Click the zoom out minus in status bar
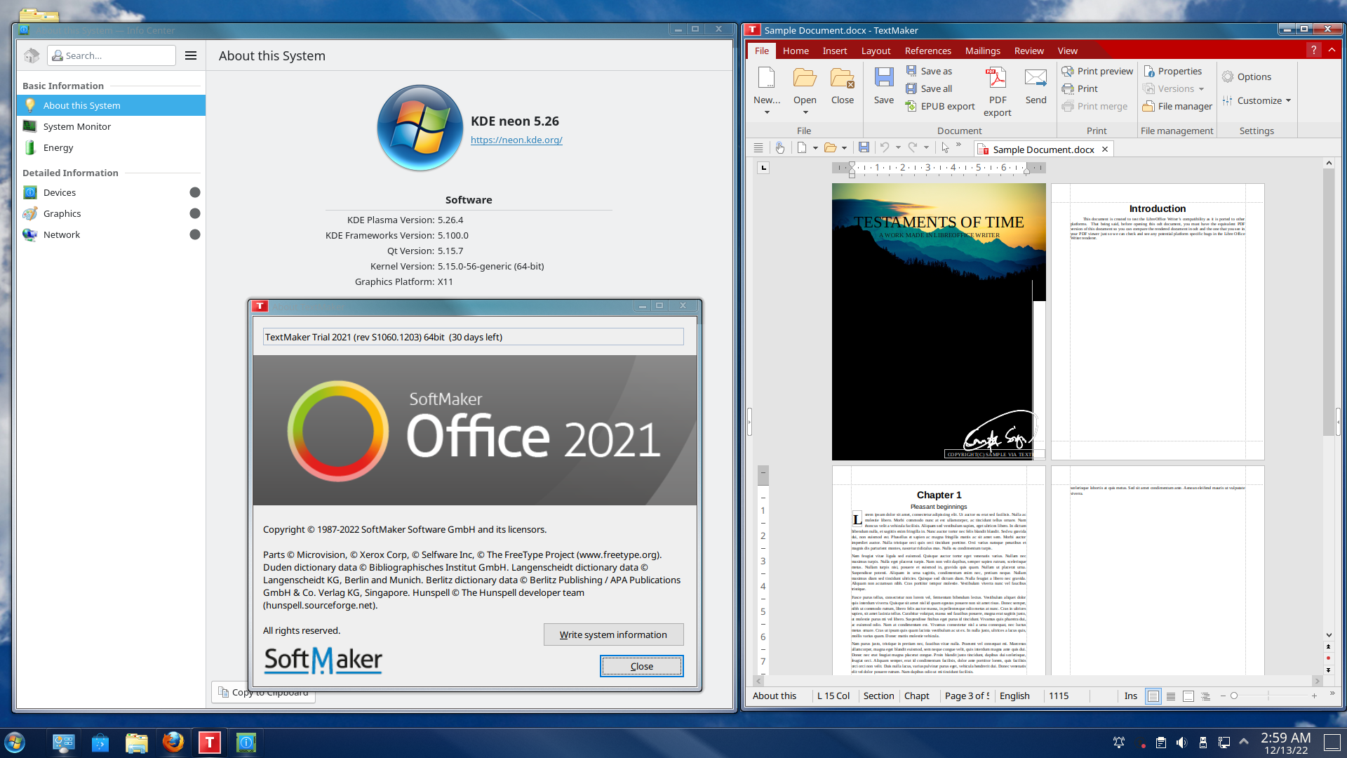This screenshot has width=1347, height=758. pos(1223,696)
